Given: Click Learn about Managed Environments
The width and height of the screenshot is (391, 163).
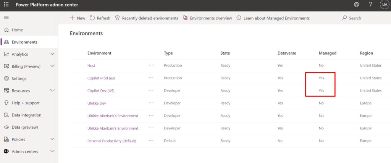Looking at the screenshot, I should click(273, 18).
